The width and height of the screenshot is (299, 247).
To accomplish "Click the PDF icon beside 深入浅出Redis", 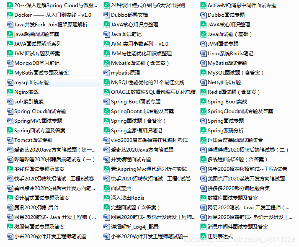I will pyautogui.click(x=106, y=198).
